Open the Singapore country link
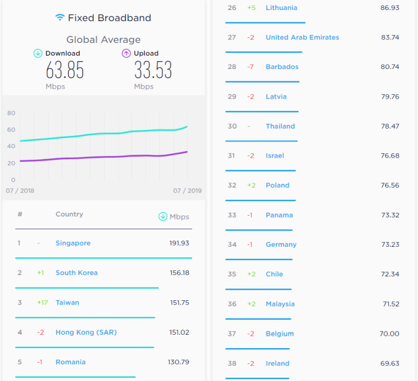 [x=73, y=243]
